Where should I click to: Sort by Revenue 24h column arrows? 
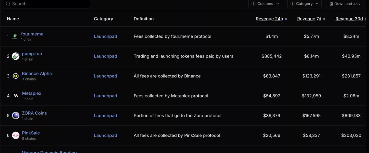click(x=286, y=19)
